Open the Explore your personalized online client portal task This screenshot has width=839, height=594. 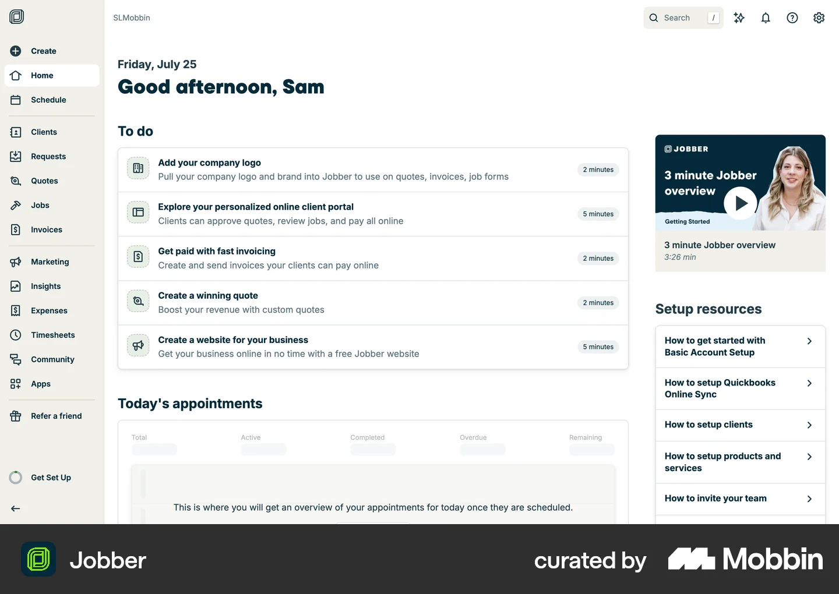coord(373,214)
